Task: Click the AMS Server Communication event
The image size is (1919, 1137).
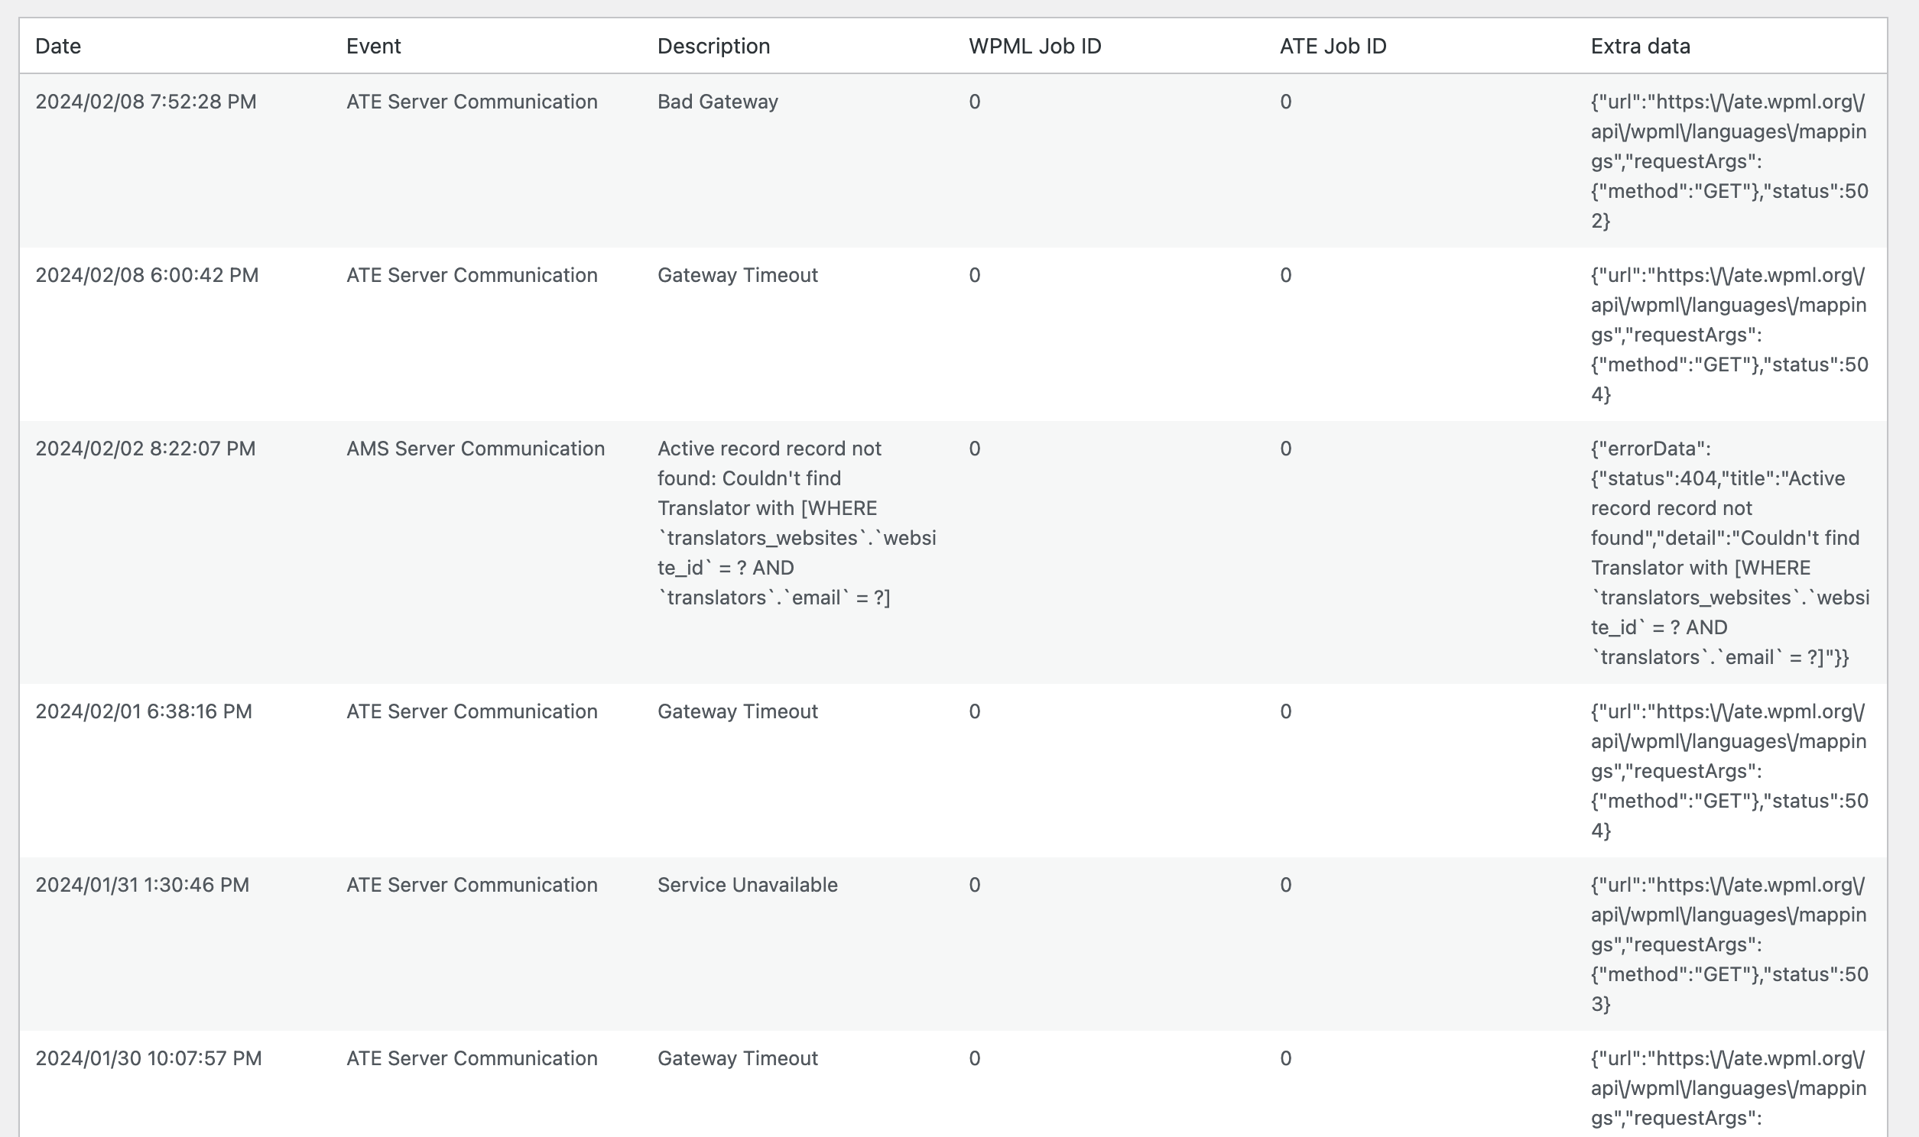Action: (475, 449)
